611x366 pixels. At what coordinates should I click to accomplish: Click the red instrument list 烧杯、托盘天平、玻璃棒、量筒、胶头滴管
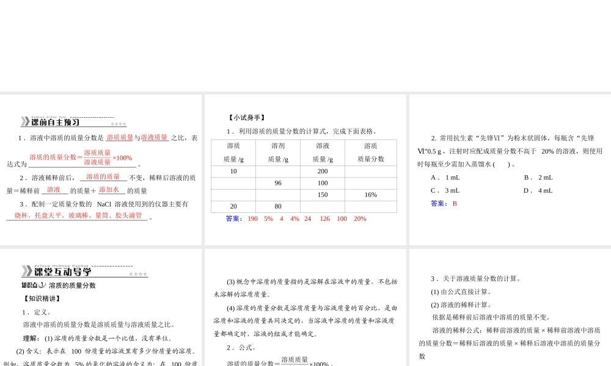[78, 215]
